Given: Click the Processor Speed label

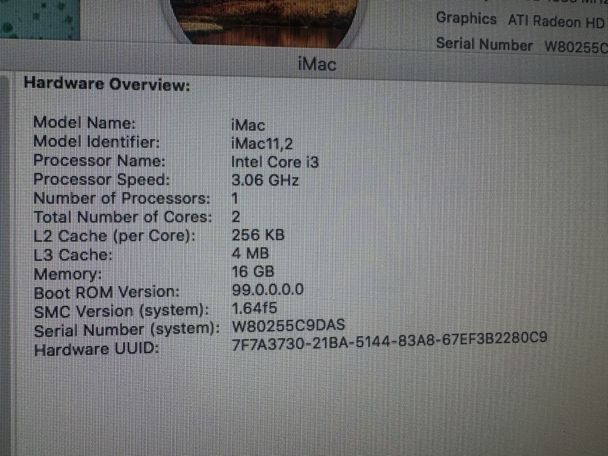Looking at the screenshot, I should point(101,179).
